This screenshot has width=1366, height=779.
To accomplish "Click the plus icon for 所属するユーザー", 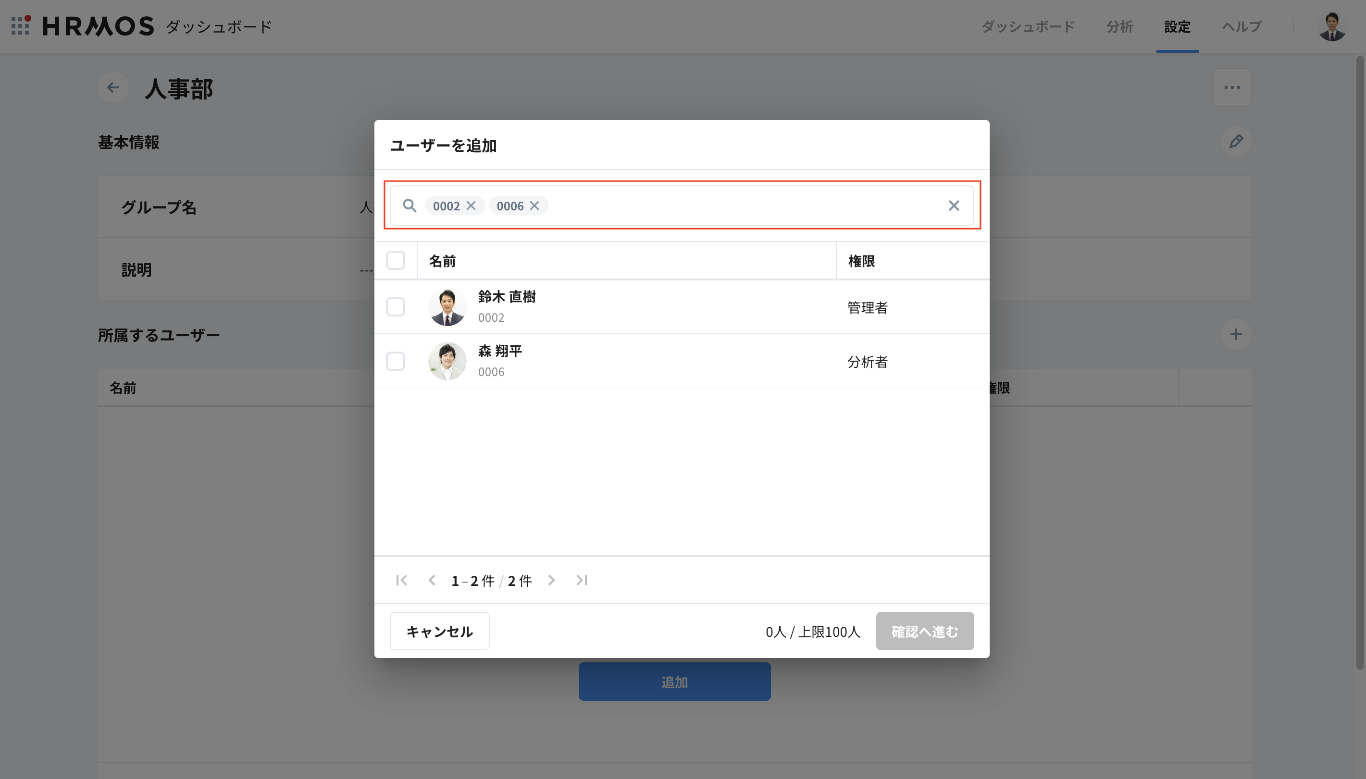I will pos(1235,335).
